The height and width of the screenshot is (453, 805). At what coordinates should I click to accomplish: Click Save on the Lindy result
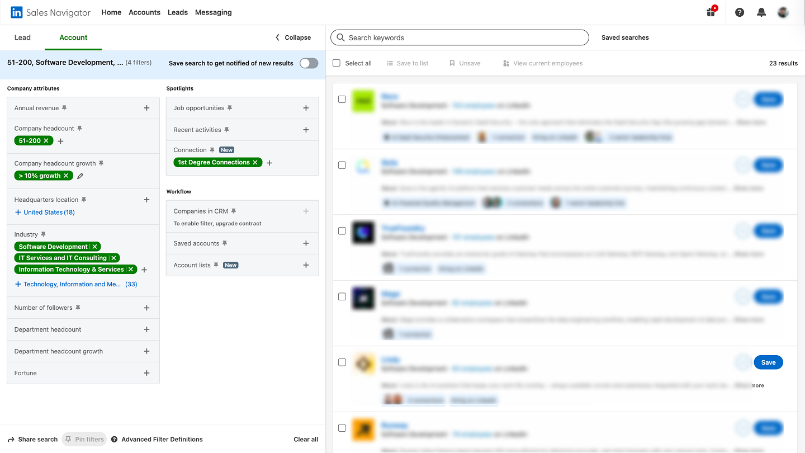pyautogui.click(x=768, y=362)
